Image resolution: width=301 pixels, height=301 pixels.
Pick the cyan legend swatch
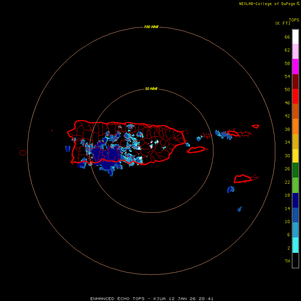click(295, 245)
